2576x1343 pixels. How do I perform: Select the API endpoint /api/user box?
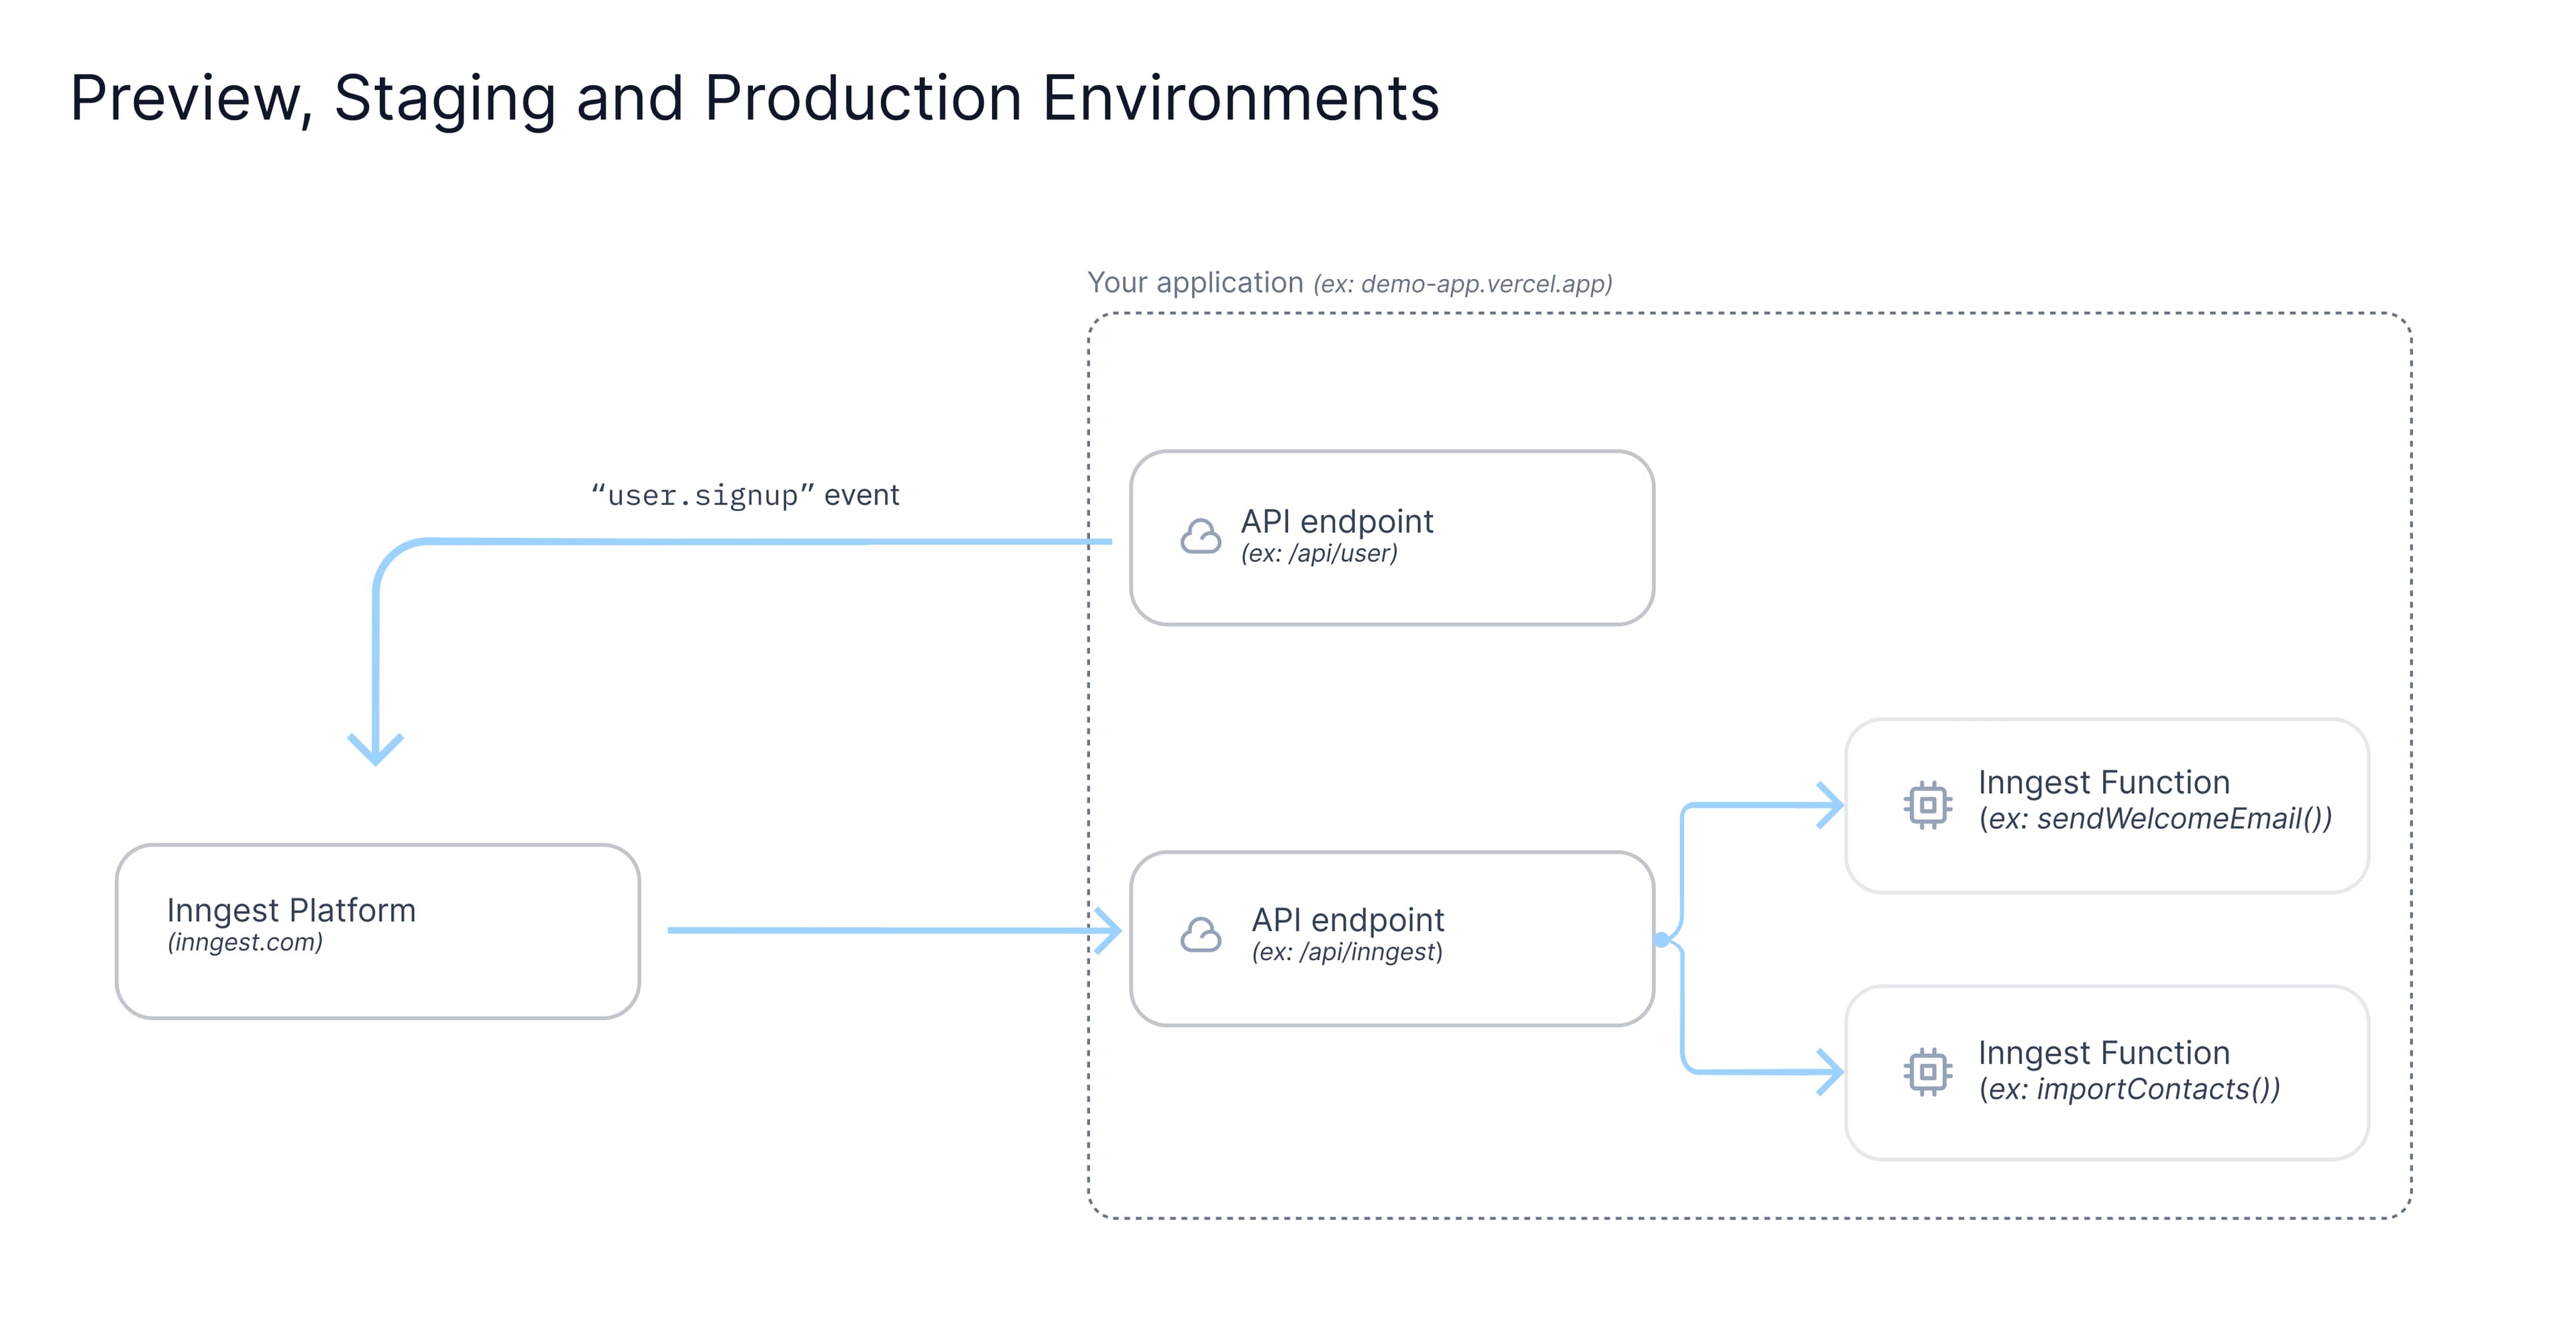coord(1392,537)
